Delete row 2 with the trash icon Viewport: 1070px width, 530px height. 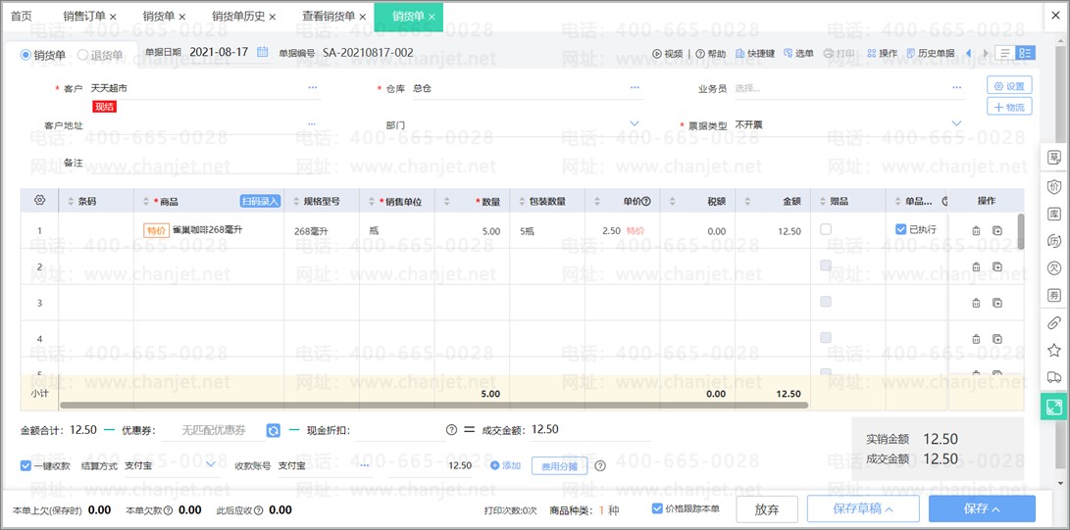[976, 267]
